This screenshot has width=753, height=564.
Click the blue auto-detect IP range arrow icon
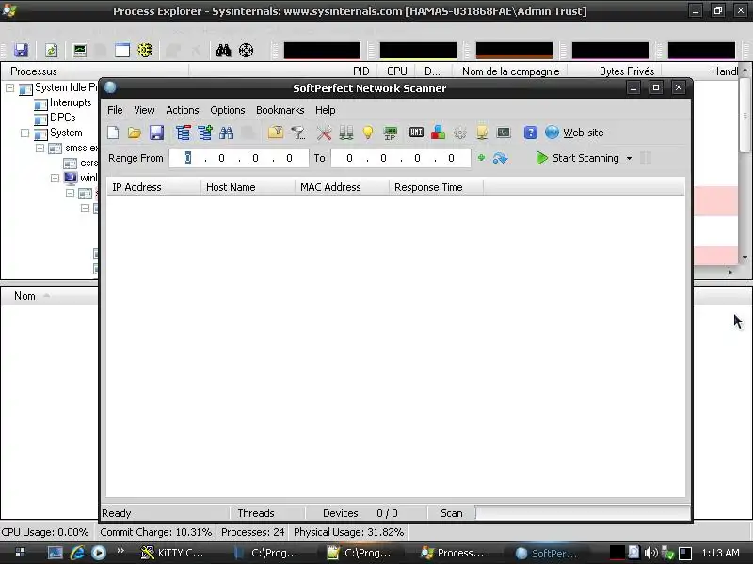[x=500, y=158]
